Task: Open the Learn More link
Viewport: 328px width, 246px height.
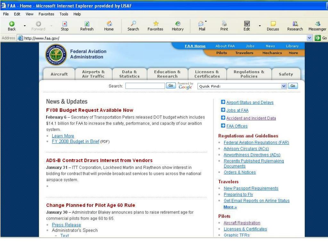Action: pos(63,136)
